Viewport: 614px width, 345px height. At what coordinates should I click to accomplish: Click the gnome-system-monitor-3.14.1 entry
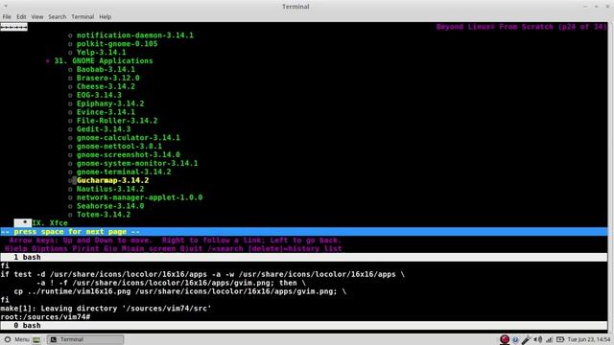coord(137,164)
